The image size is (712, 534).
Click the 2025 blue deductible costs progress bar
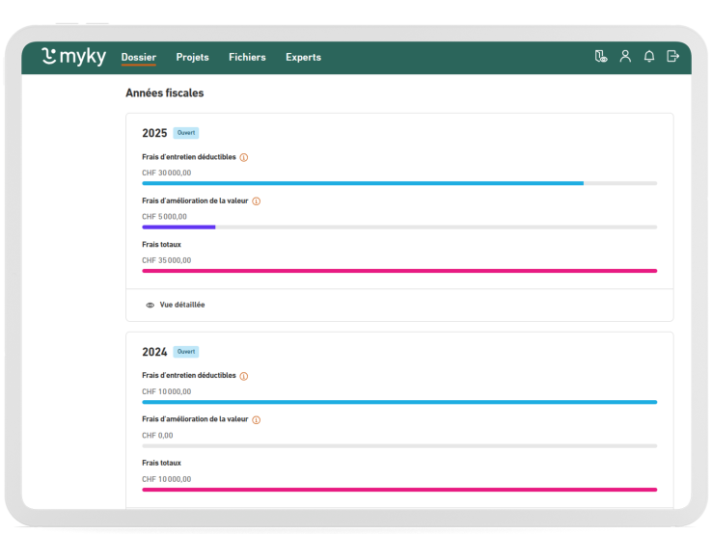[363, 183]
